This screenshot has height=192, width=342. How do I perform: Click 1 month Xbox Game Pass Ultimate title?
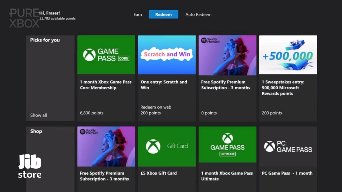pos(227,176)
